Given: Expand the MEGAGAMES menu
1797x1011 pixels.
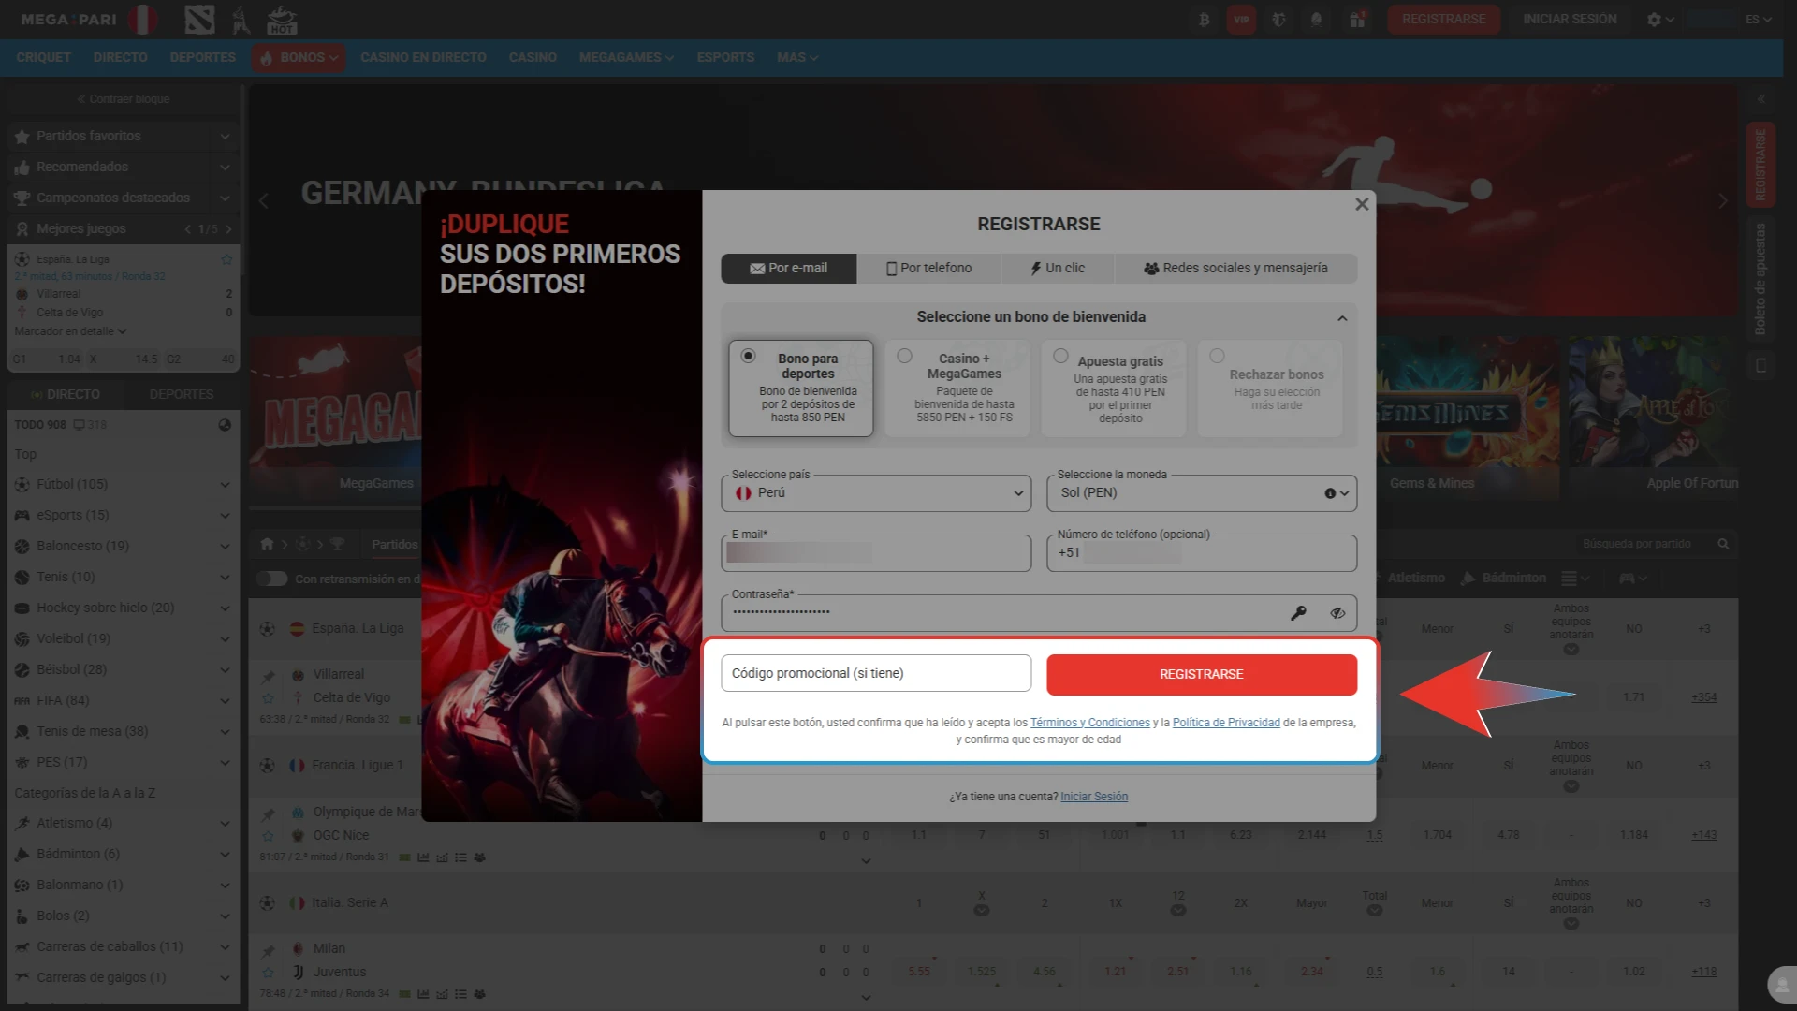Looking at the screenshot, I should pyautogui.click(x=626, y=58).
